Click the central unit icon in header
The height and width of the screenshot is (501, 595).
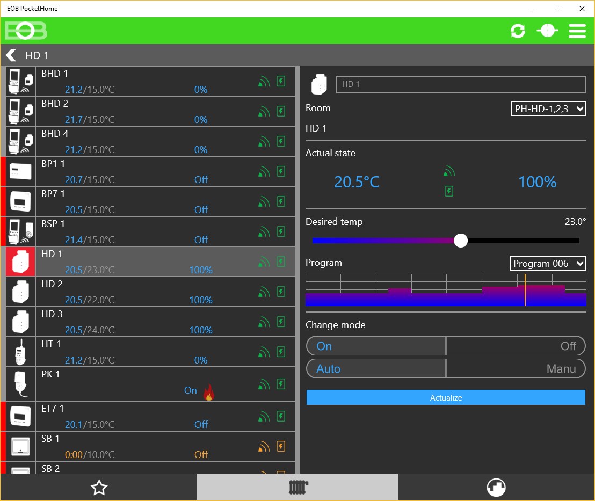click(x=547, y=31)
